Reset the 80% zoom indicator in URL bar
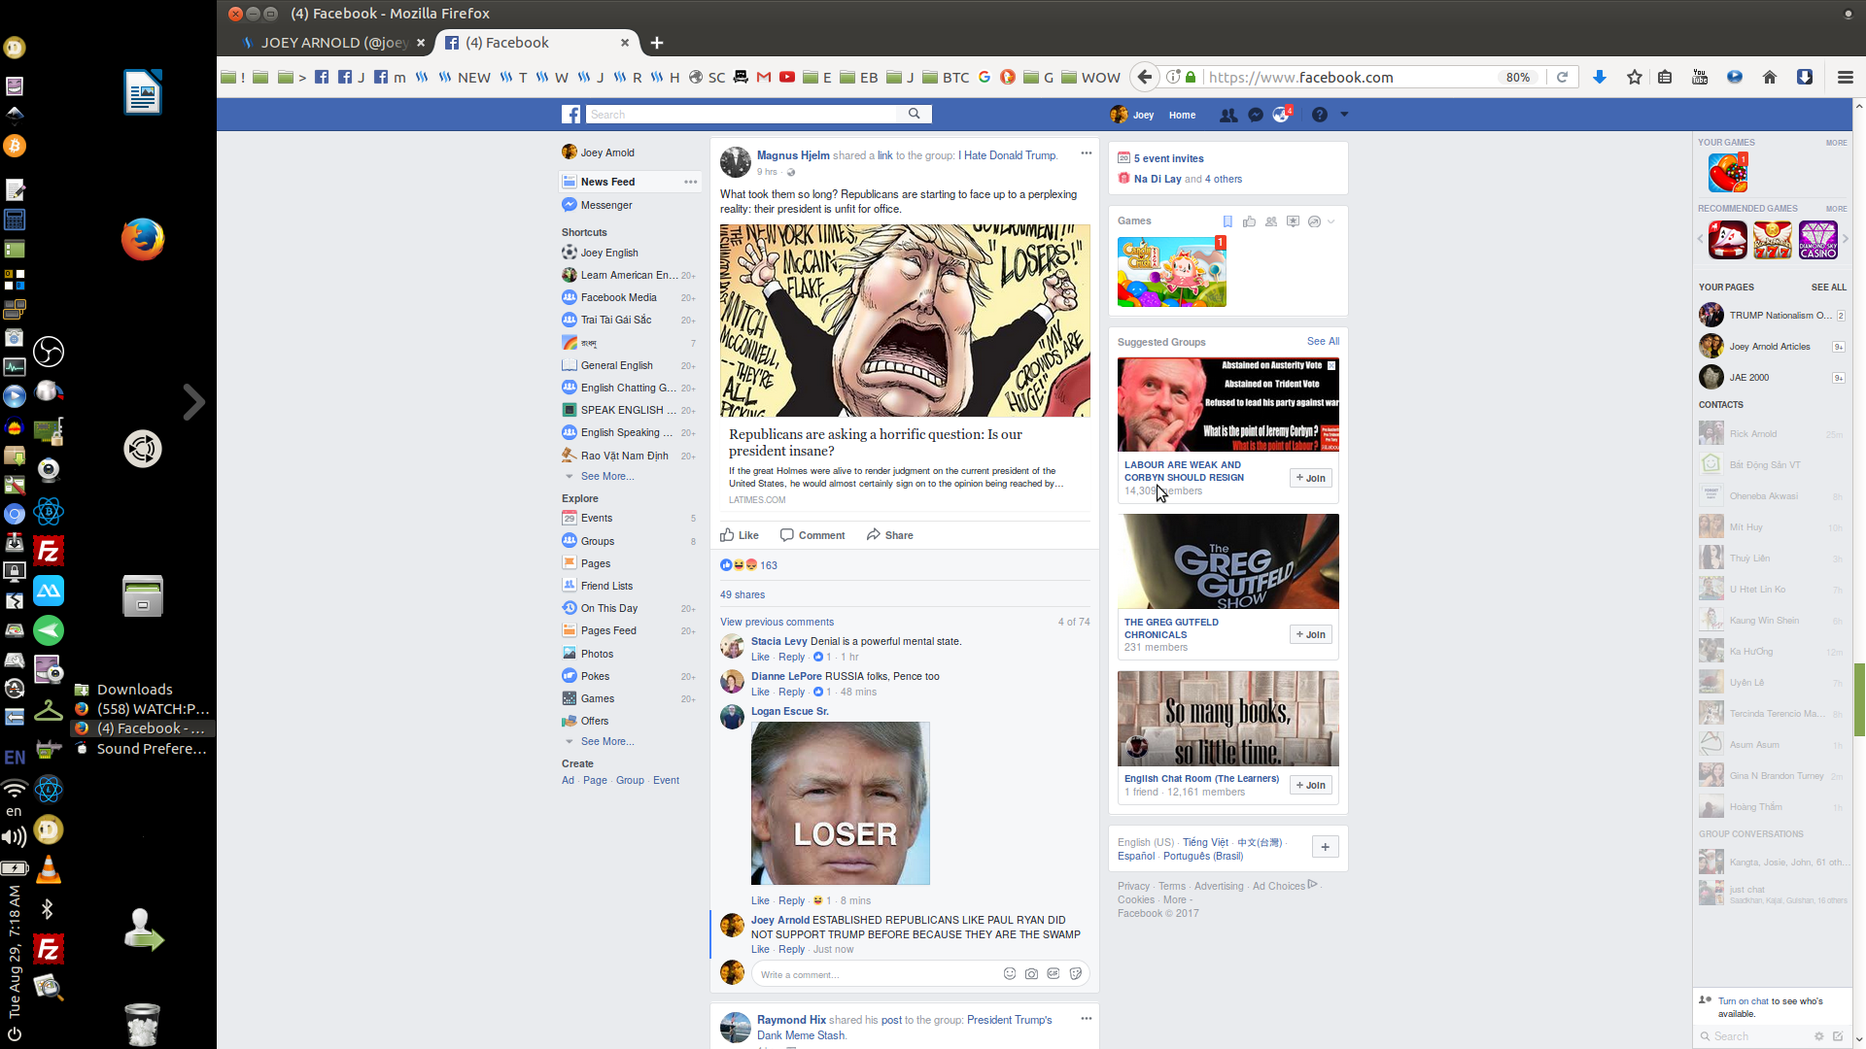 [x=1518, y=77]
